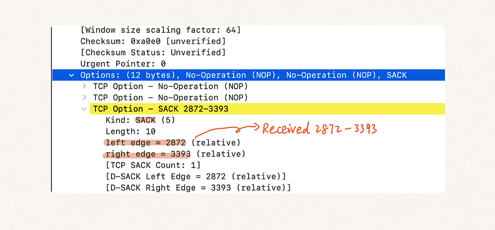Screen dimensions: 495x230
Task: Collapse the TCP Option SACK 2872-3393 row
Action: 84,109
